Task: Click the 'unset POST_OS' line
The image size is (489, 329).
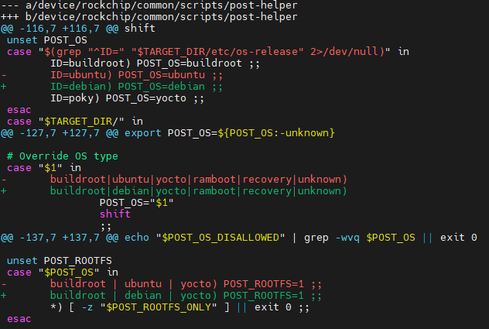Action: tap(46, 40)
